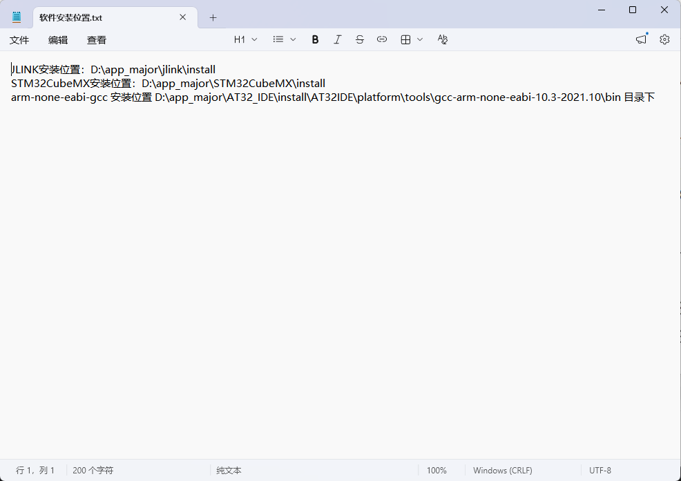
Task: Expand the list style dropdown arrow
Action: pyautogui.click(x=293, y=39)
